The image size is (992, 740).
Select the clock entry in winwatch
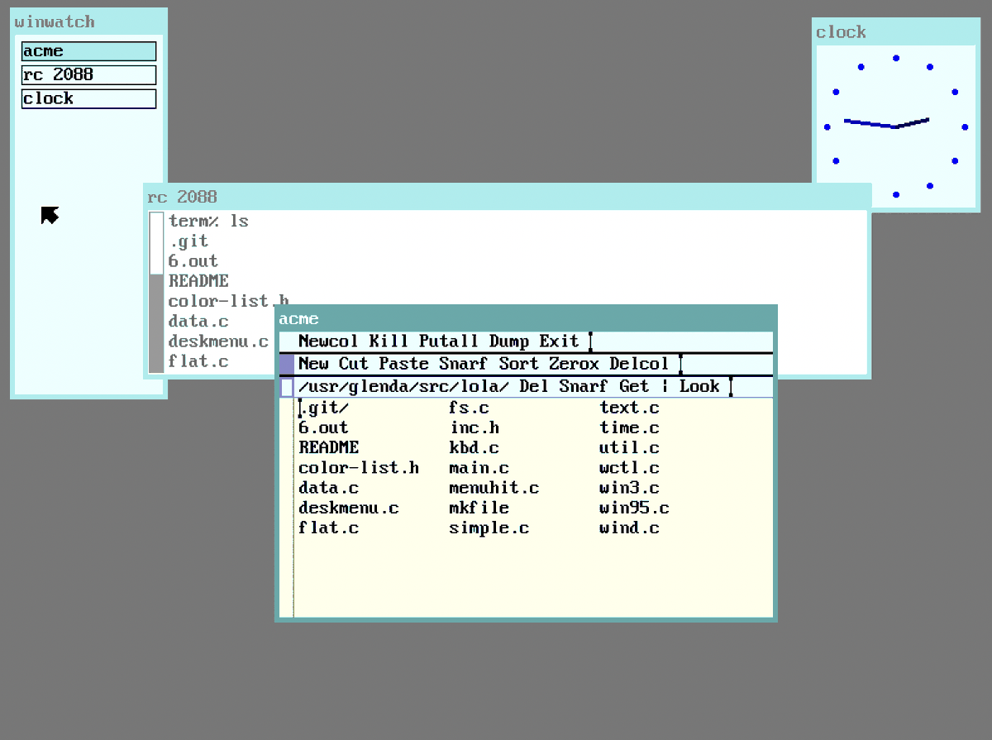pos(88,98)
